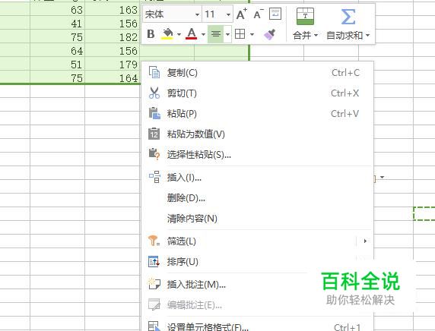Select cell containing 182
Viewport: 435px width, 331px height.
[x=113, y=37]
